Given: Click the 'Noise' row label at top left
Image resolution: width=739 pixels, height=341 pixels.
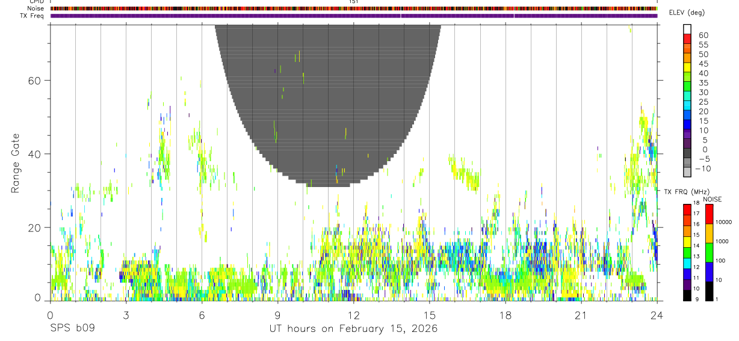Looking at the screenshot, I should pos(36,8).
